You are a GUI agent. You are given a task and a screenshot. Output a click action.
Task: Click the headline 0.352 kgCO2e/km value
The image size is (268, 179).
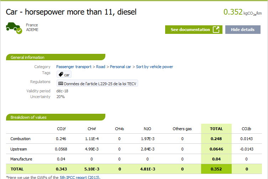(x=242, y=12)
